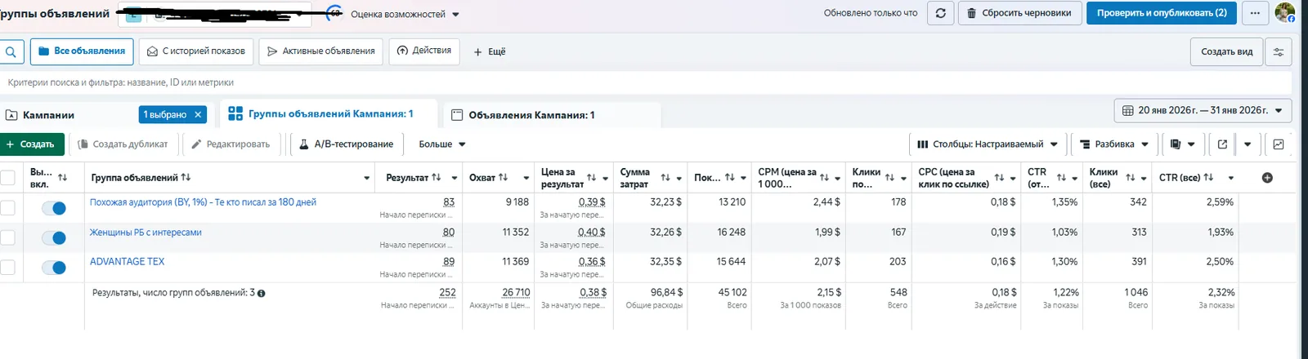Open the view settings sliders icon
The height and width of the screenshot is (359, 1308).
click(x=1279, y=51)
